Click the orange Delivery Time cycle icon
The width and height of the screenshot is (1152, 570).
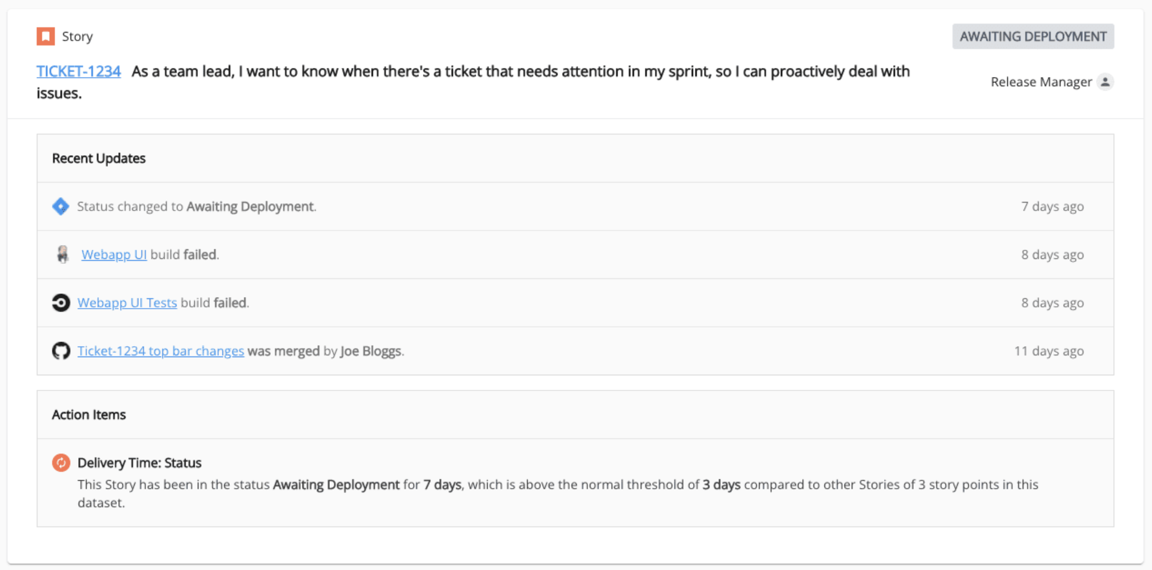[x=61, y=463]
